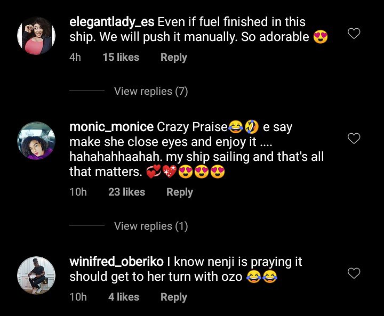Click 10h timestamp on winifred_oberiko's comment
Screen dimensions: 384x316
[78, 297]
